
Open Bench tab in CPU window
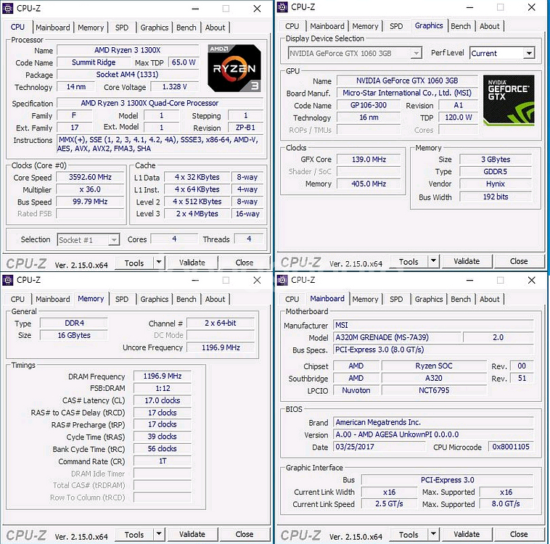coord(186,28)
